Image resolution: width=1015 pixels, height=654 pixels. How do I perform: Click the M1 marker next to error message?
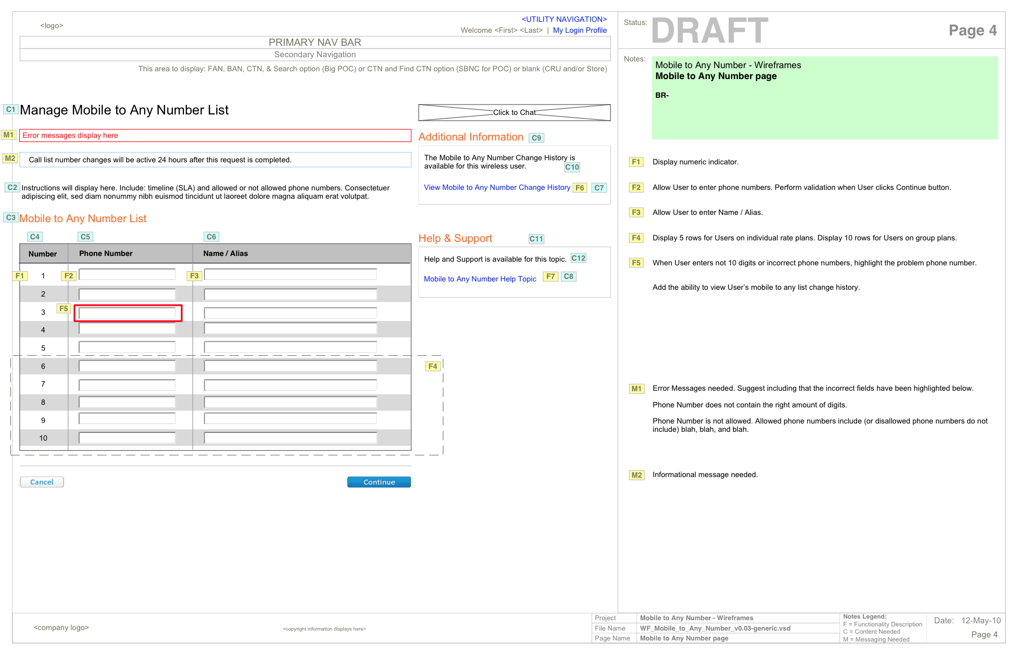(x=9, y=134)
